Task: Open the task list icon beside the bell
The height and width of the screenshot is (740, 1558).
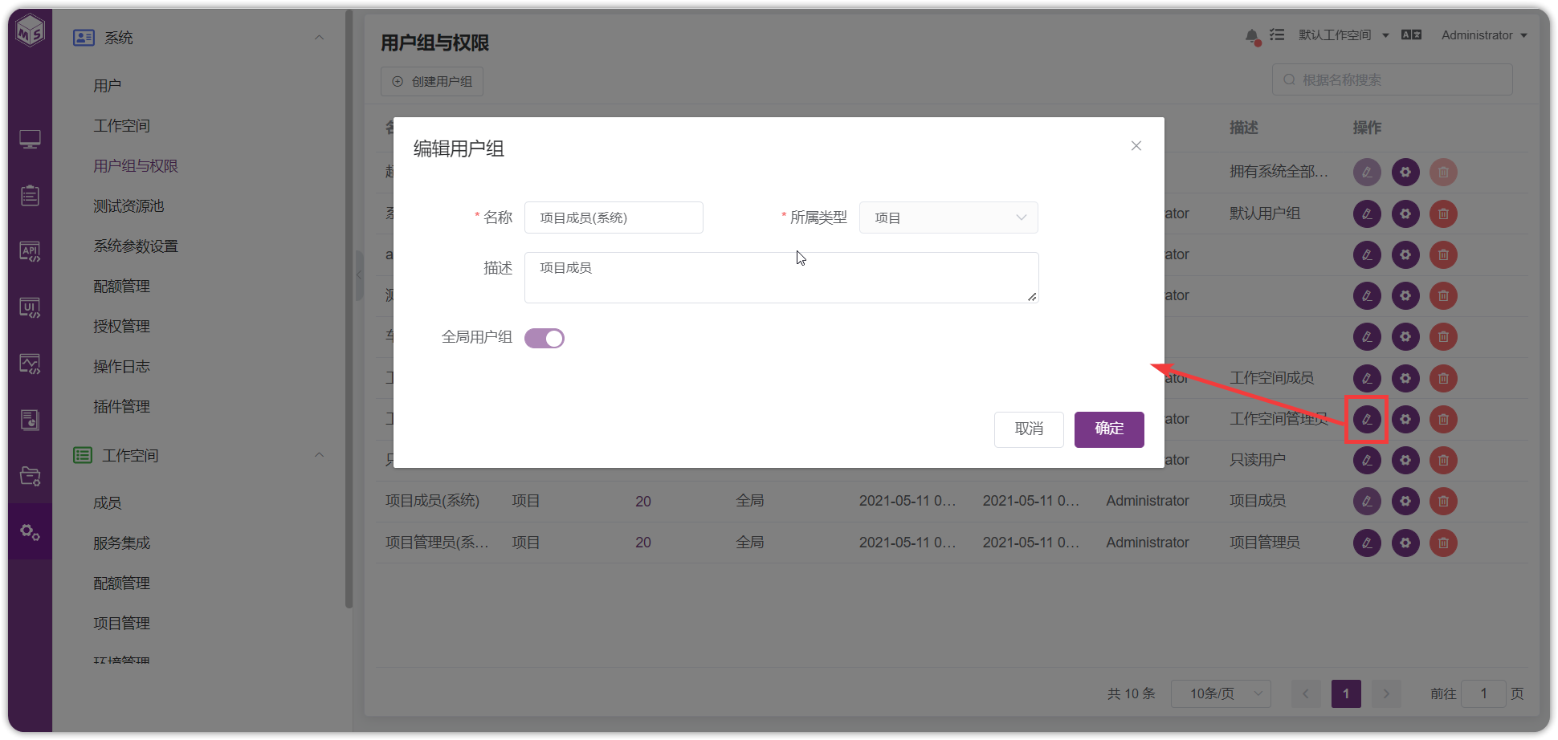Action: [1277, 35]
